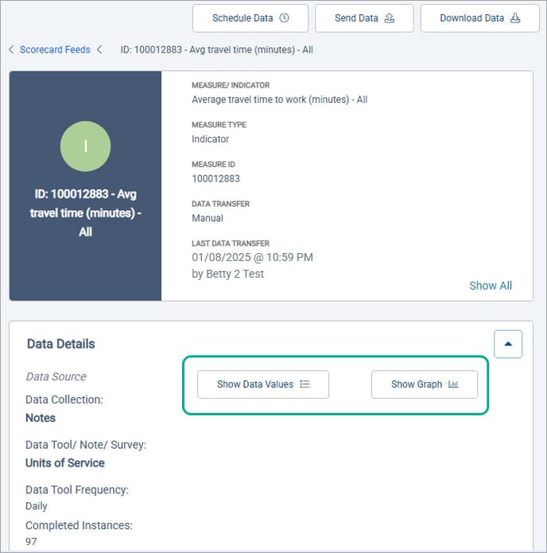Click the measure type value 'Indicator'
The width and height of the screenshot is (547, 553).
click(211, 139)
